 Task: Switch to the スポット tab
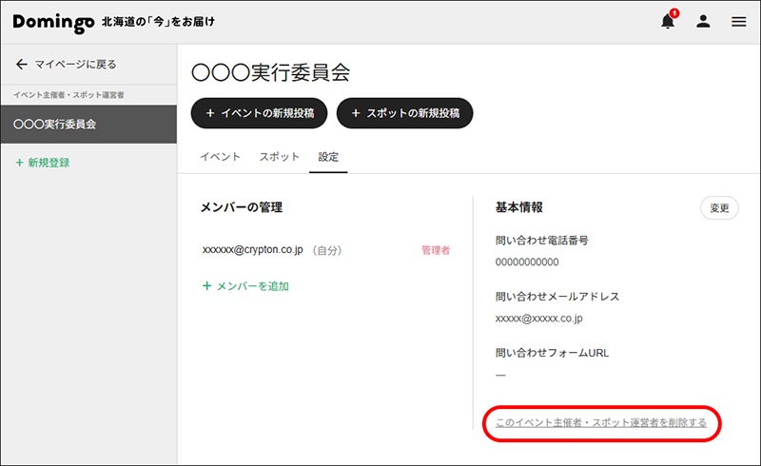click(x=279, y=157)
